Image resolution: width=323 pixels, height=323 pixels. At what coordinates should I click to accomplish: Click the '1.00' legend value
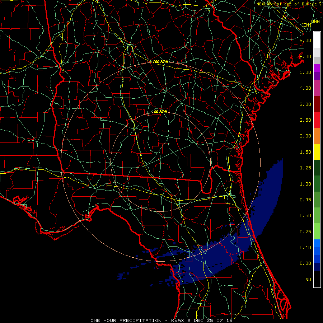(x=305, y=184)
